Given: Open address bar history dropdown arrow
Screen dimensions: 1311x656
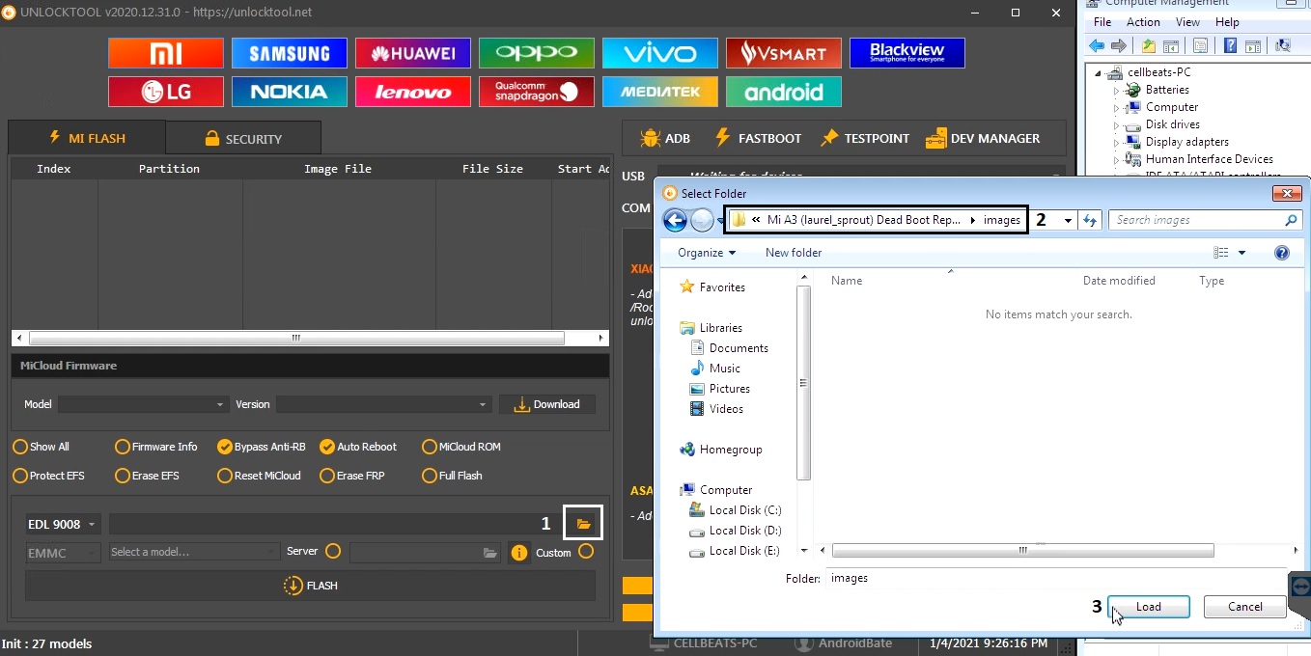Looking at the screenshot, I should click(1068, 220).
